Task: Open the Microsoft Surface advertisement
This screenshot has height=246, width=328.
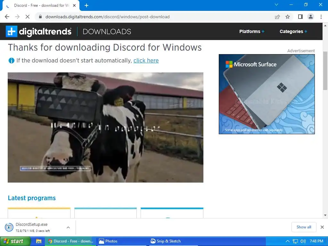Action: pyautogui.click(x=267, y=94)
